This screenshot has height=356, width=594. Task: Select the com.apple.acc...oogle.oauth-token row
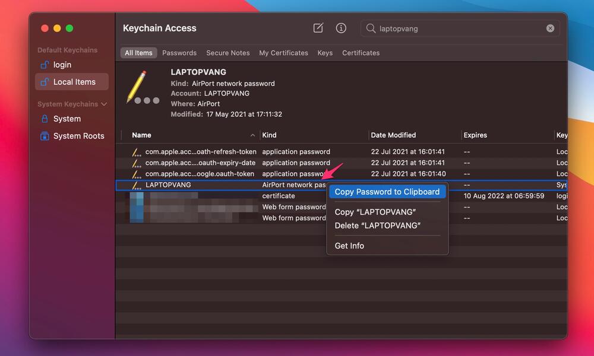click(342, 174)
